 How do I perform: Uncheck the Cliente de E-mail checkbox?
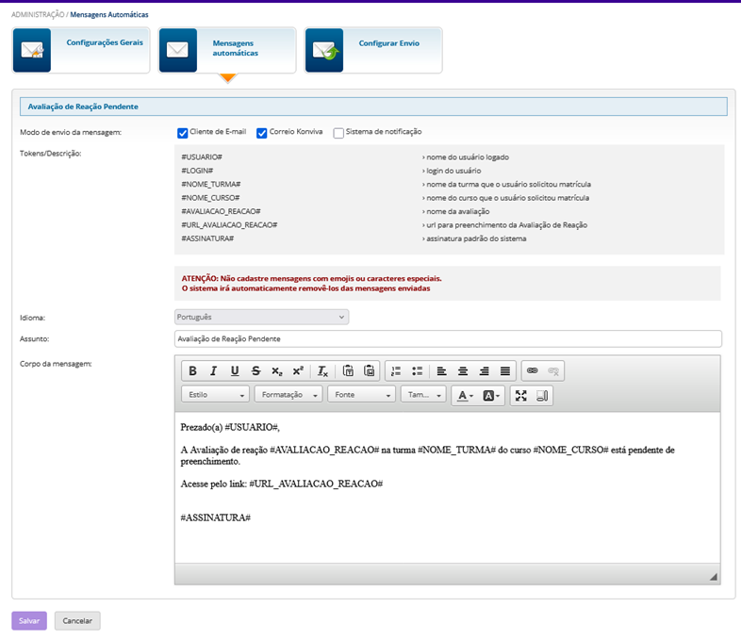click(183, 133)
